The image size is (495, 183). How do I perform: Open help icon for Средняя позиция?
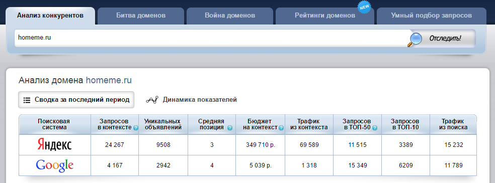[x=230, y=128]
